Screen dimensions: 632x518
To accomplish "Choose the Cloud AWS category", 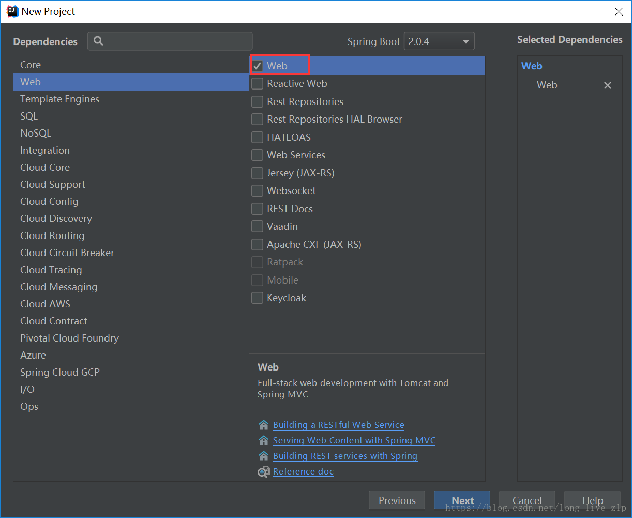I will pos(131,304).
